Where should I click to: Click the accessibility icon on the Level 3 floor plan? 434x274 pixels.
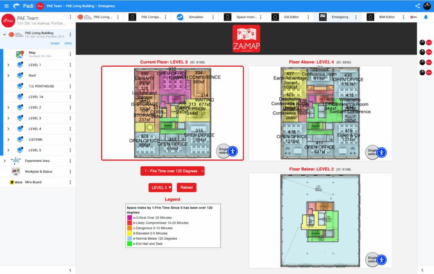[x=233, y=151]
